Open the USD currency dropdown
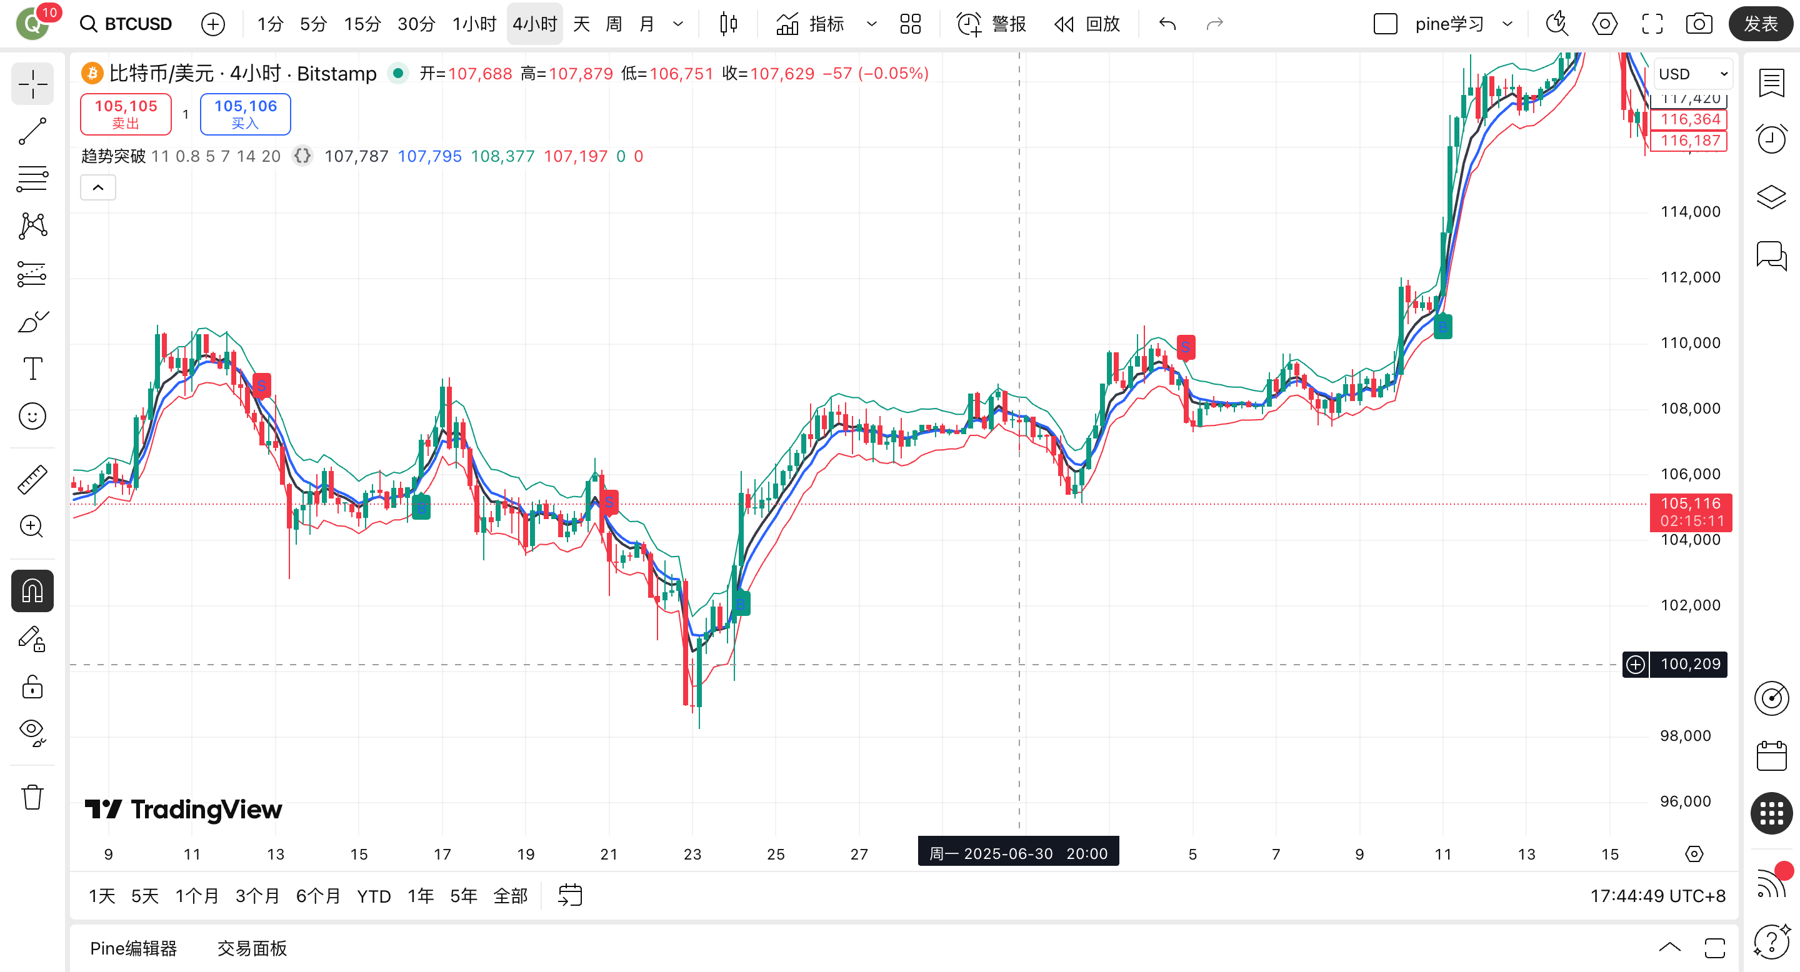 (x=1693, y=74)
